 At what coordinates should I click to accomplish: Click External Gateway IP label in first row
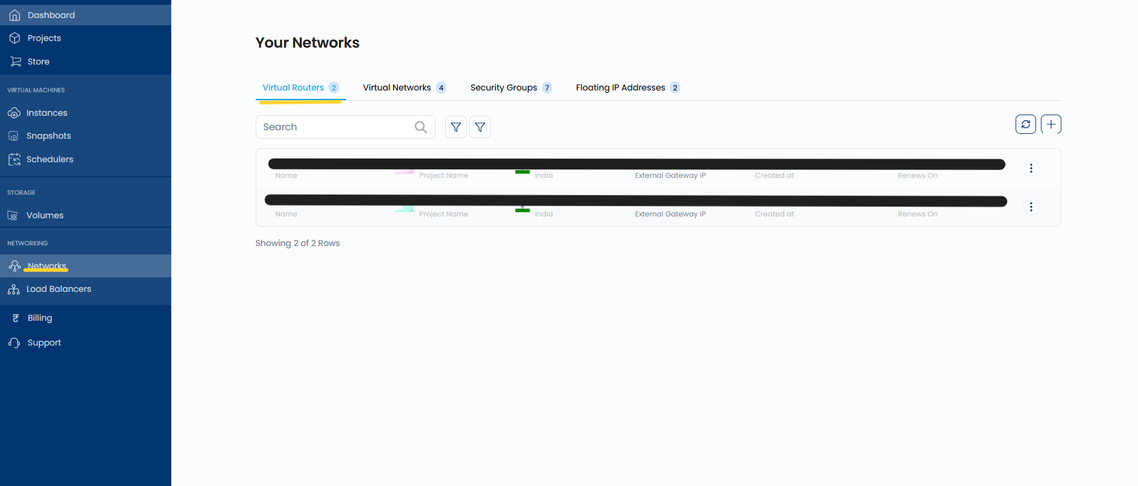coord(670,175)
